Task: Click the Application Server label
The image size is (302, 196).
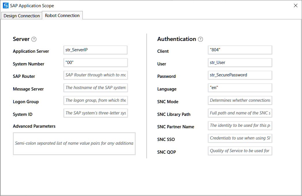Action: tap(31, 51)
